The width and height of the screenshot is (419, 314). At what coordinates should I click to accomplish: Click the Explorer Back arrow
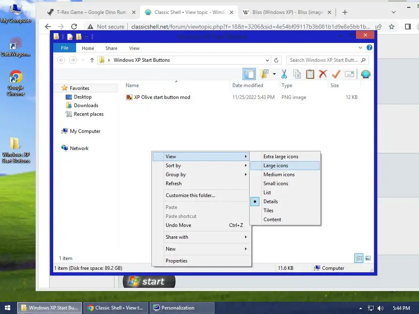[x=61, y=60]
